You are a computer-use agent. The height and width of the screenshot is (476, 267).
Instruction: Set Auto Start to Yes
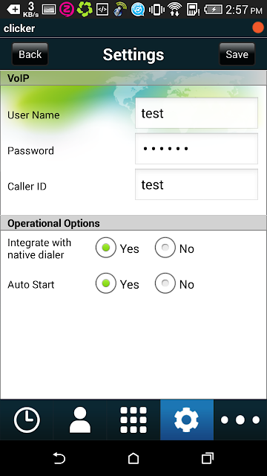point(105,283)
